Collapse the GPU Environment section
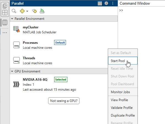Viewport: 165px width, 124px height. pyautogui.click(x=12, y=71)
